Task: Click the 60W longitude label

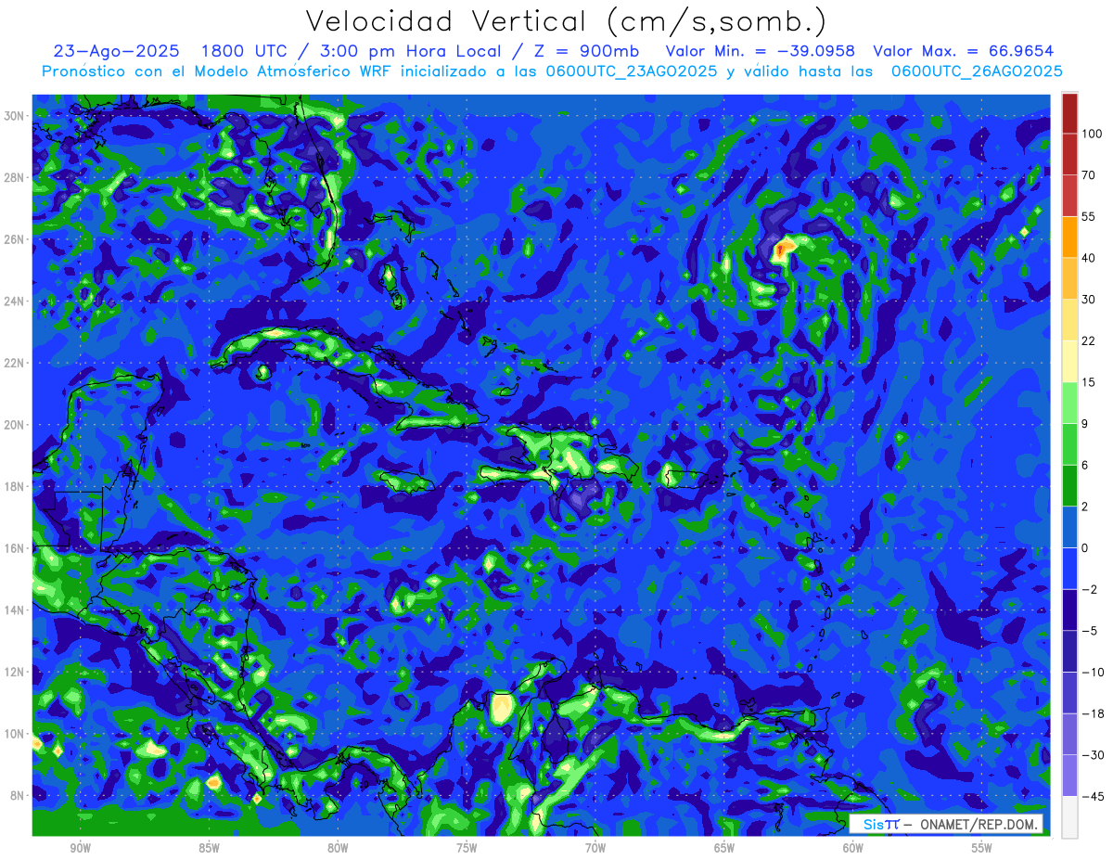Action: [853, 848]
